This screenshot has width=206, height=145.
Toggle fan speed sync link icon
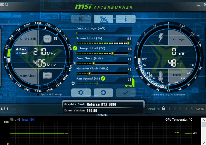[x=103, y=79]
